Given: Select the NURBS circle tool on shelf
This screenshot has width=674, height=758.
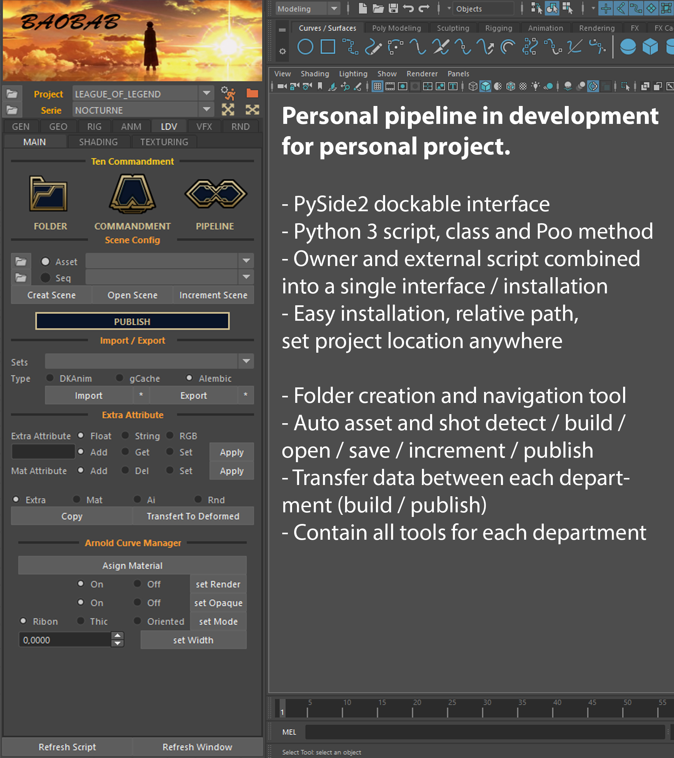Looking at the screenshot, I should [x=305, y=47].
